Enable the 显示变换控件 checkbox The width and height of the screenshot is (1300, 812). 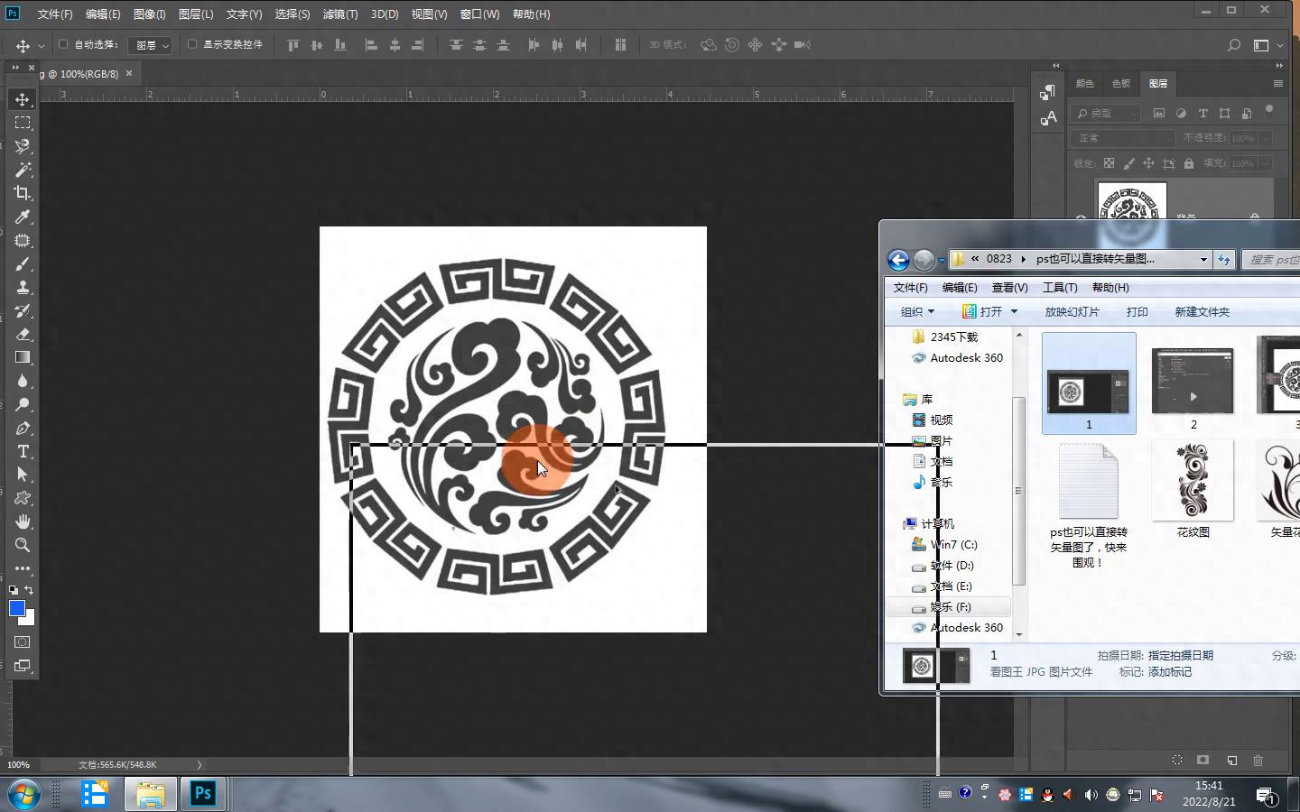(192, 44)
